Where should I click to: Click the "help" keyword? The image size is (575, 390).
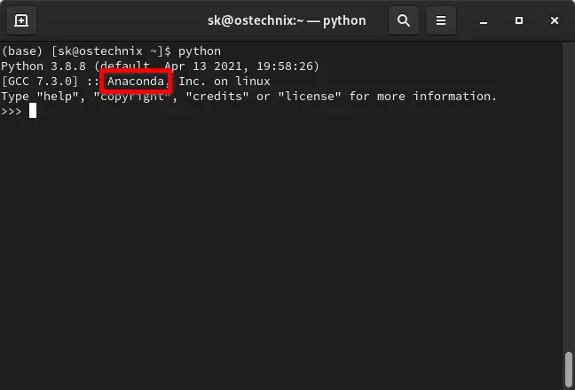tap(58, 97)
